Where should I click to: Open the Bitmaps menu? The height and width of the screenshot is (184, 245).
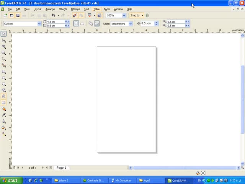point(75,9)
